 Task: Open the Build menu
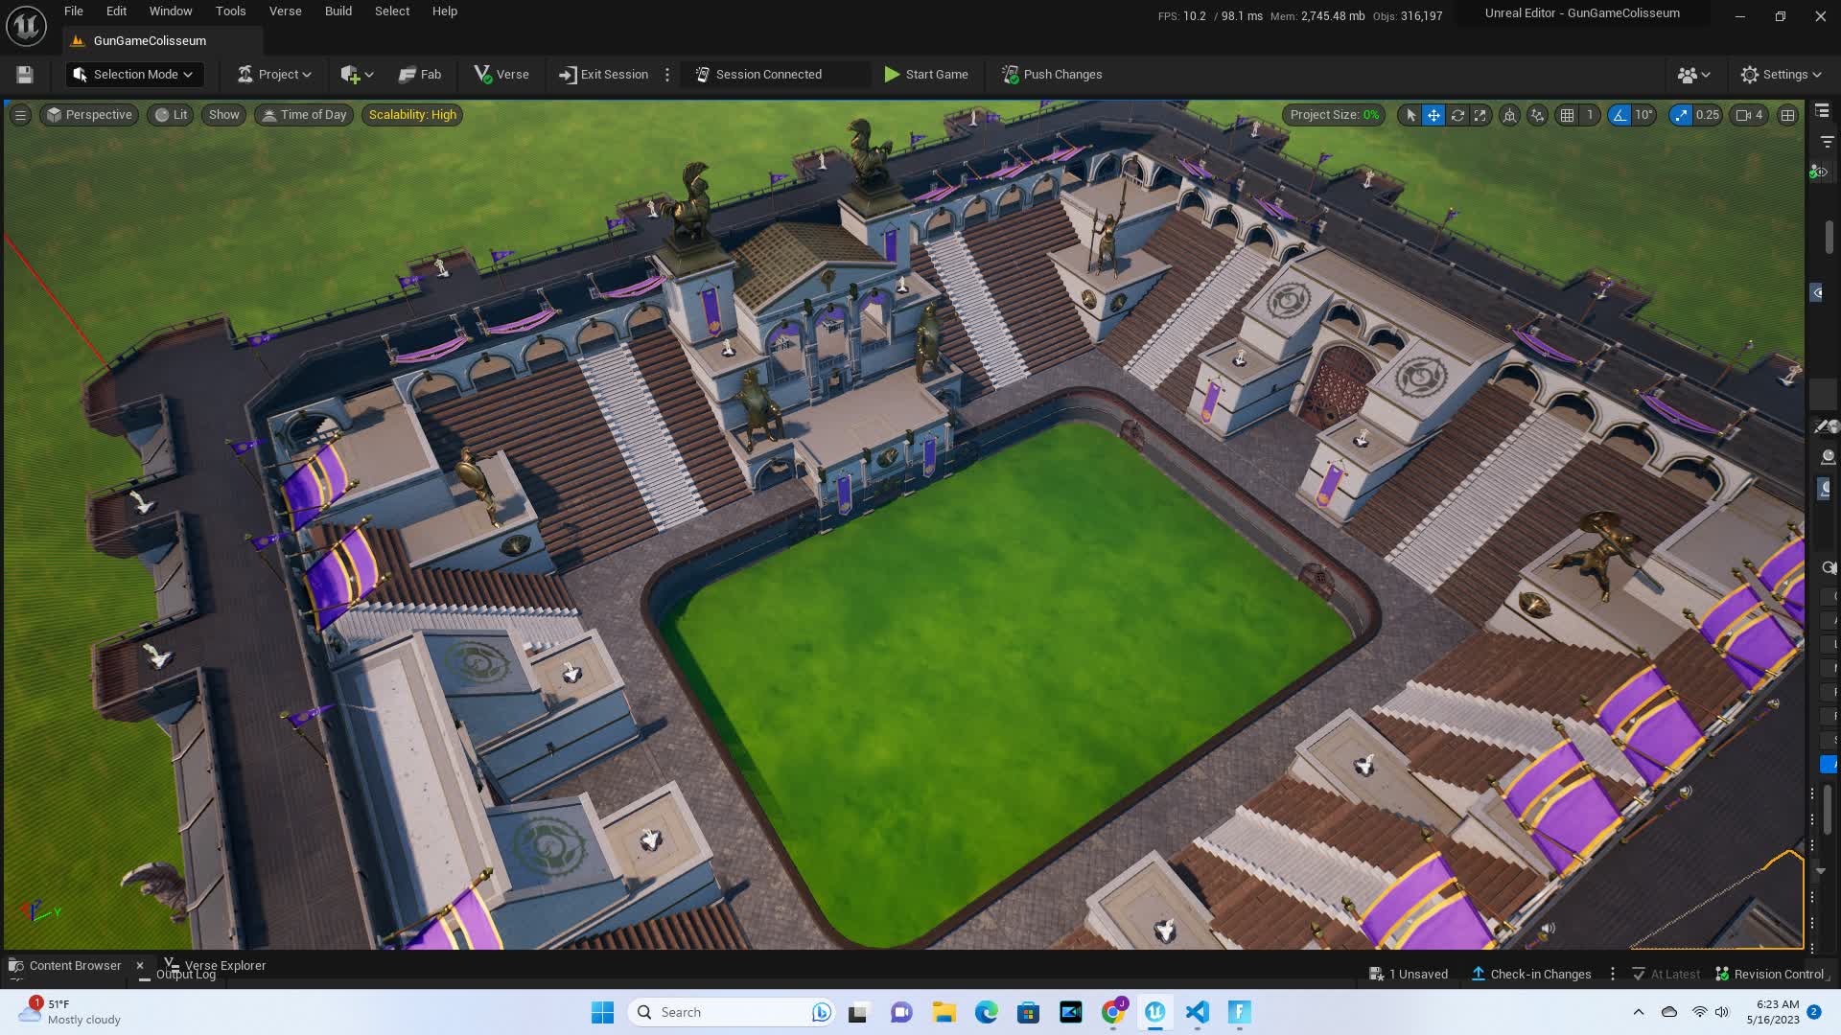click(338, 11)
